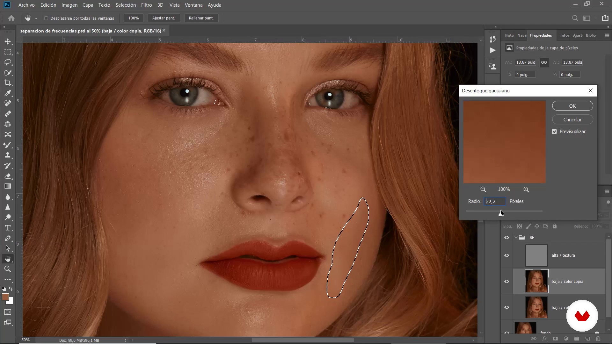Select the Crop tool

click(8, 83)
